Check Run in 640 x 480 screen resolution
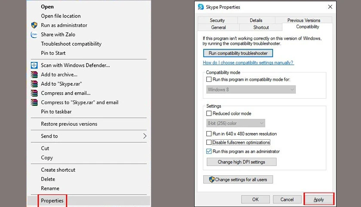Viewport: 361px width, 207px height. (x=209, y=134)
